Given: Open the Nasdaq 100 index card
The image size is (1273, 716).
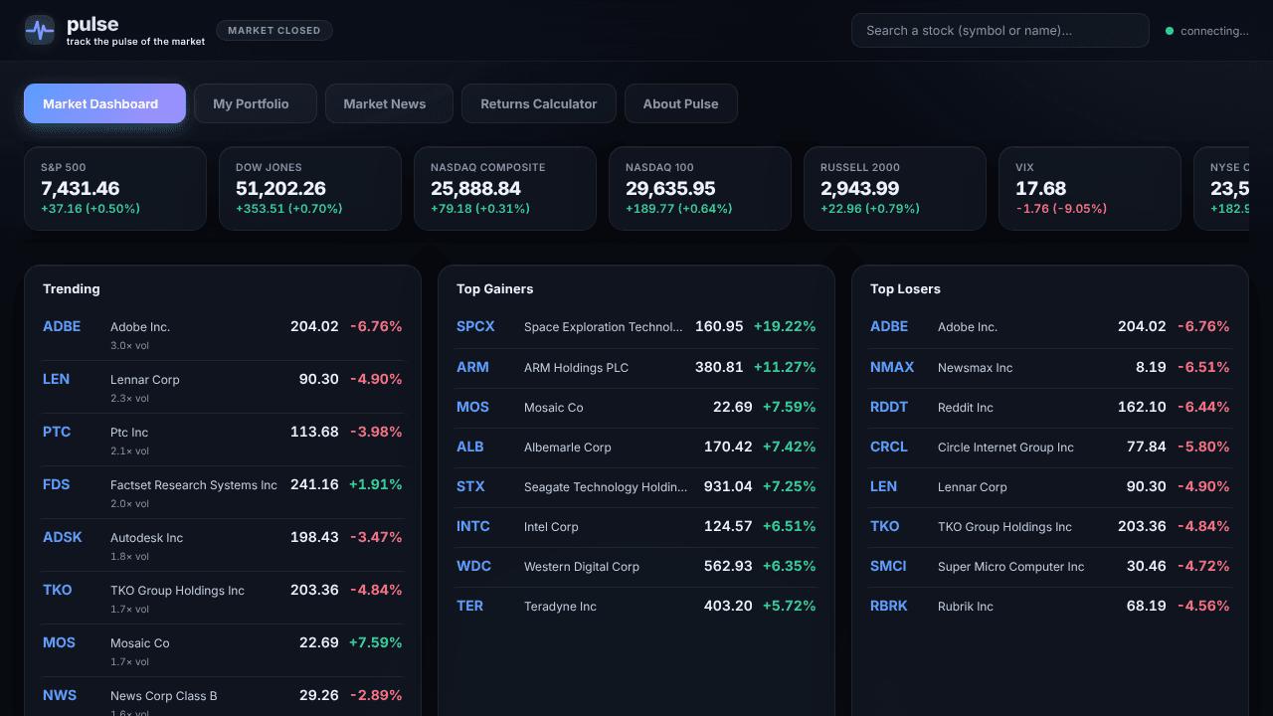Looking at the screenshot, I should tap(700, 189).
